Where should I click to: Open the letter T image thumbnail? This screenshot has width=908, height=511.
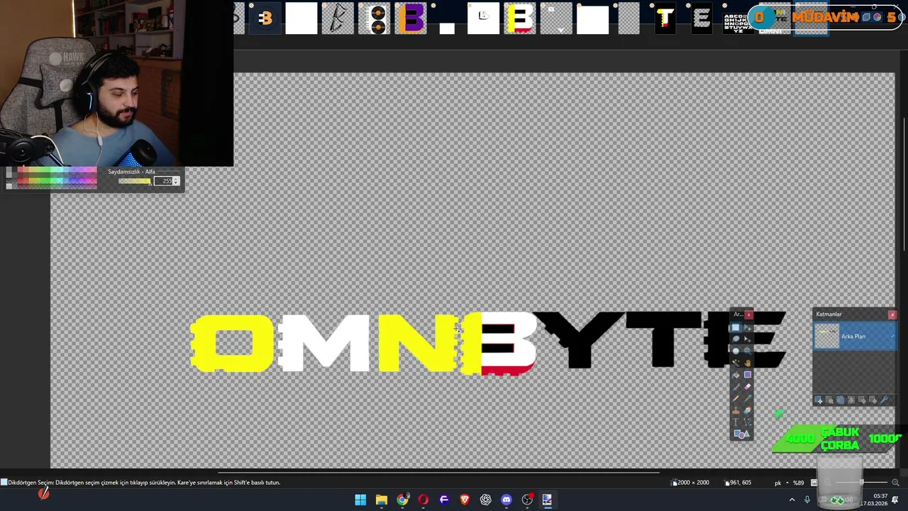(665, 18)
